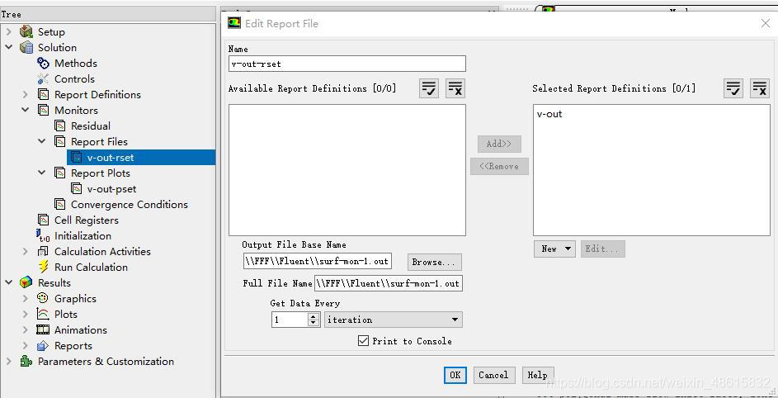Screen dimensions: 778x398
Task: Expand the Animations node
Action: pos(26,330)
